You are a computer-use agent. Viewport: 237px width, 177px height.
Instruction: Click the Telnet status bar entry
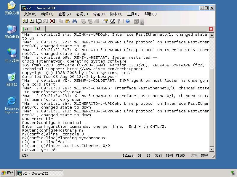pos(128,155)
